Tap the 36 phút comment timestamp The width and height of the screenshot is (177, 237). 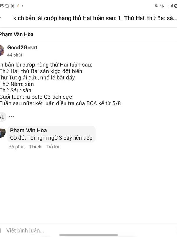click(x=17, y=147)
